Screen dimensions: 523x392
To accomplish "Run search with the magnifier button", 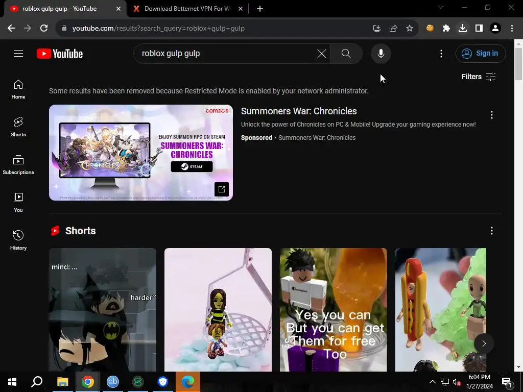I will [346, 53].
